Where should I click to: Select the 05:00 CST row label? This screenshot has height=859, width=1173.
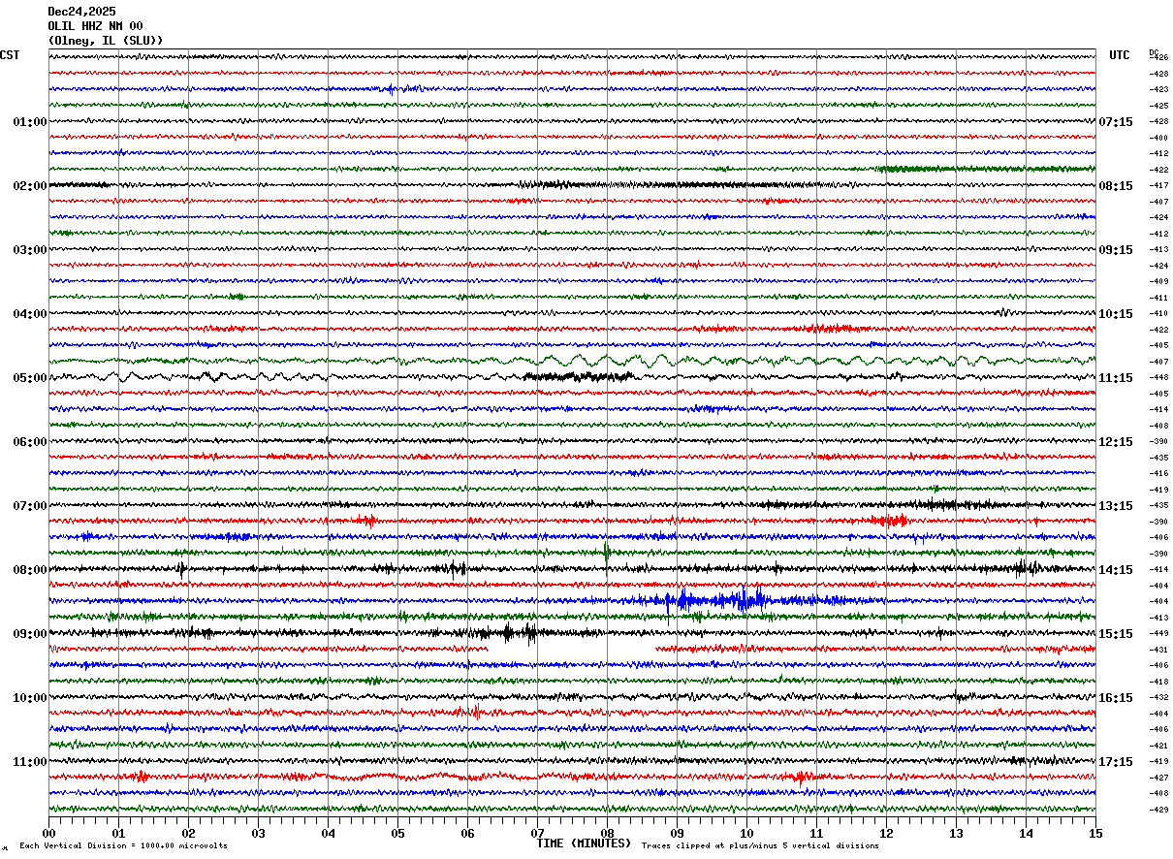(30, 378)
